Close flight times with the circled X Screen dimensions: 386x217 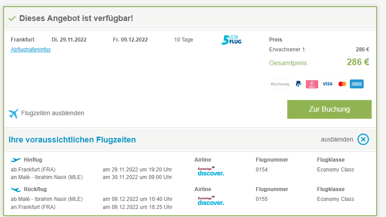(363, 139)
